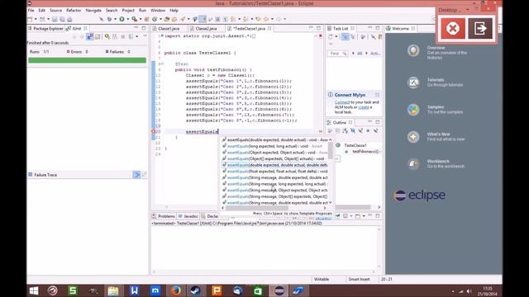Open the New file dropdown arrow
Screen dimensions: 529x297
[36, 19]
